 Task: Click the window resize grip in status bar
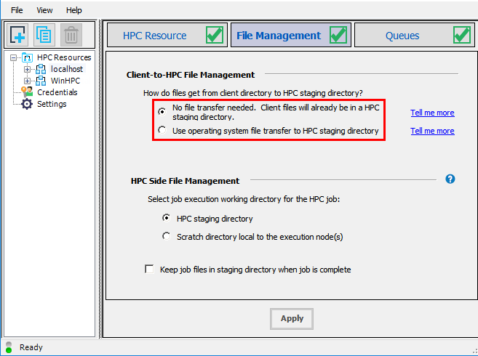(474, 351)
